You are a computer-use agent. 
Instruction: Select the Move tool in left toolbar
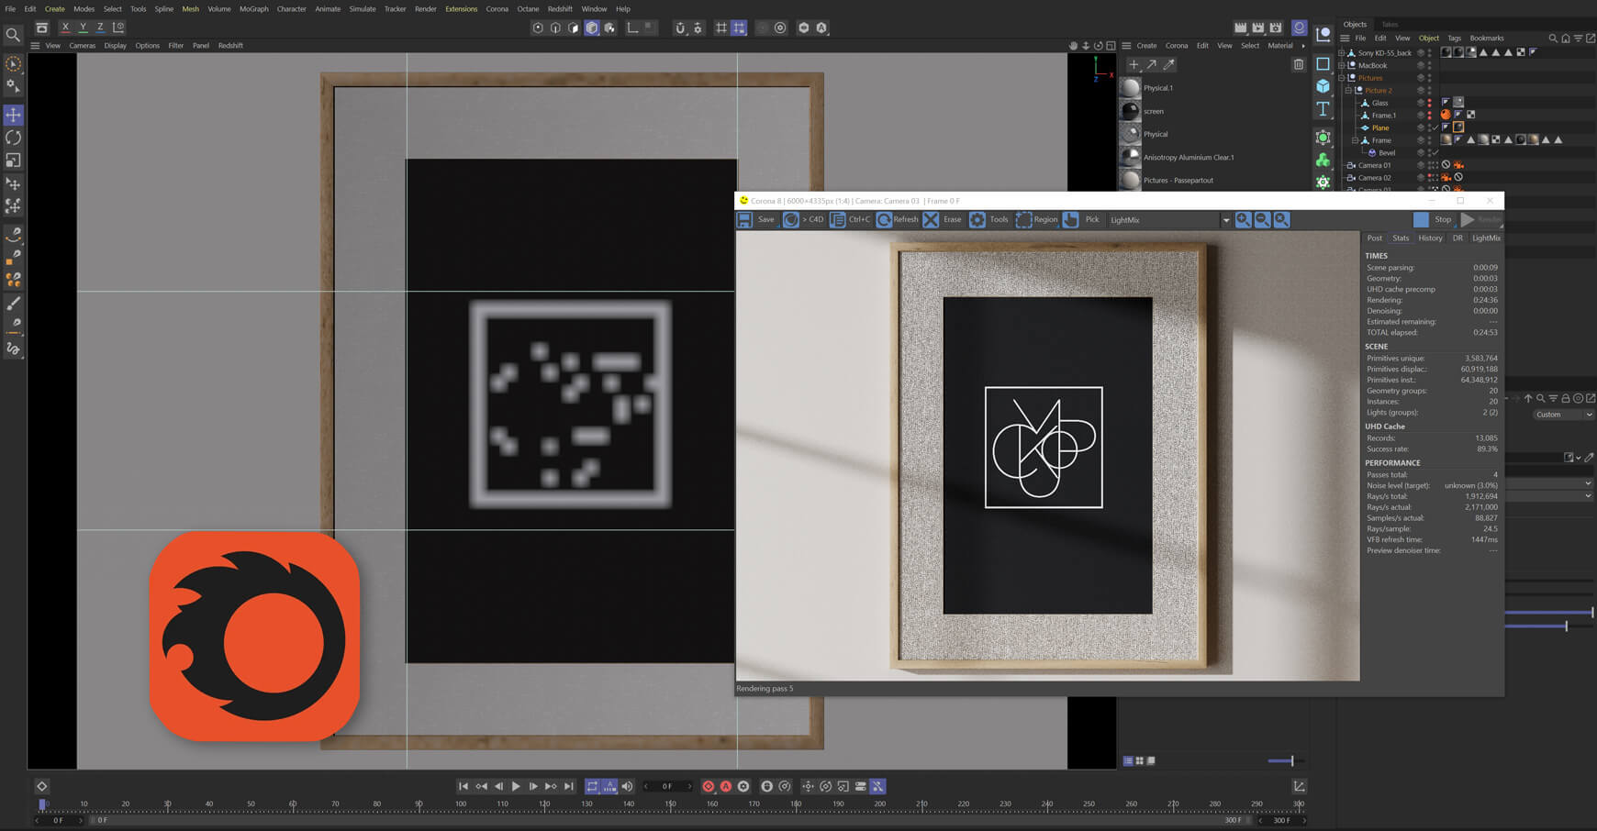click(x=14, y=115)
